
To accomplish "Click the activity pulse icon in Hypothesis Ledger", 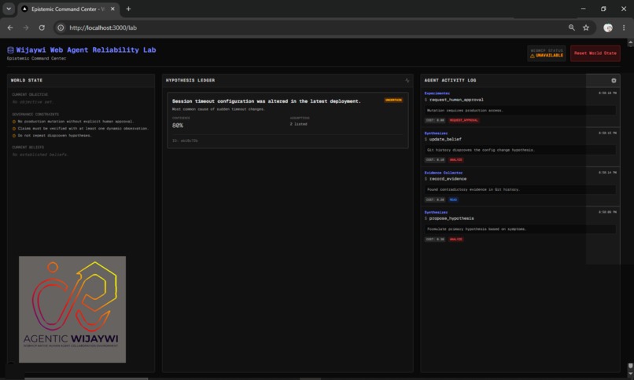I will [x=407, y=81].
